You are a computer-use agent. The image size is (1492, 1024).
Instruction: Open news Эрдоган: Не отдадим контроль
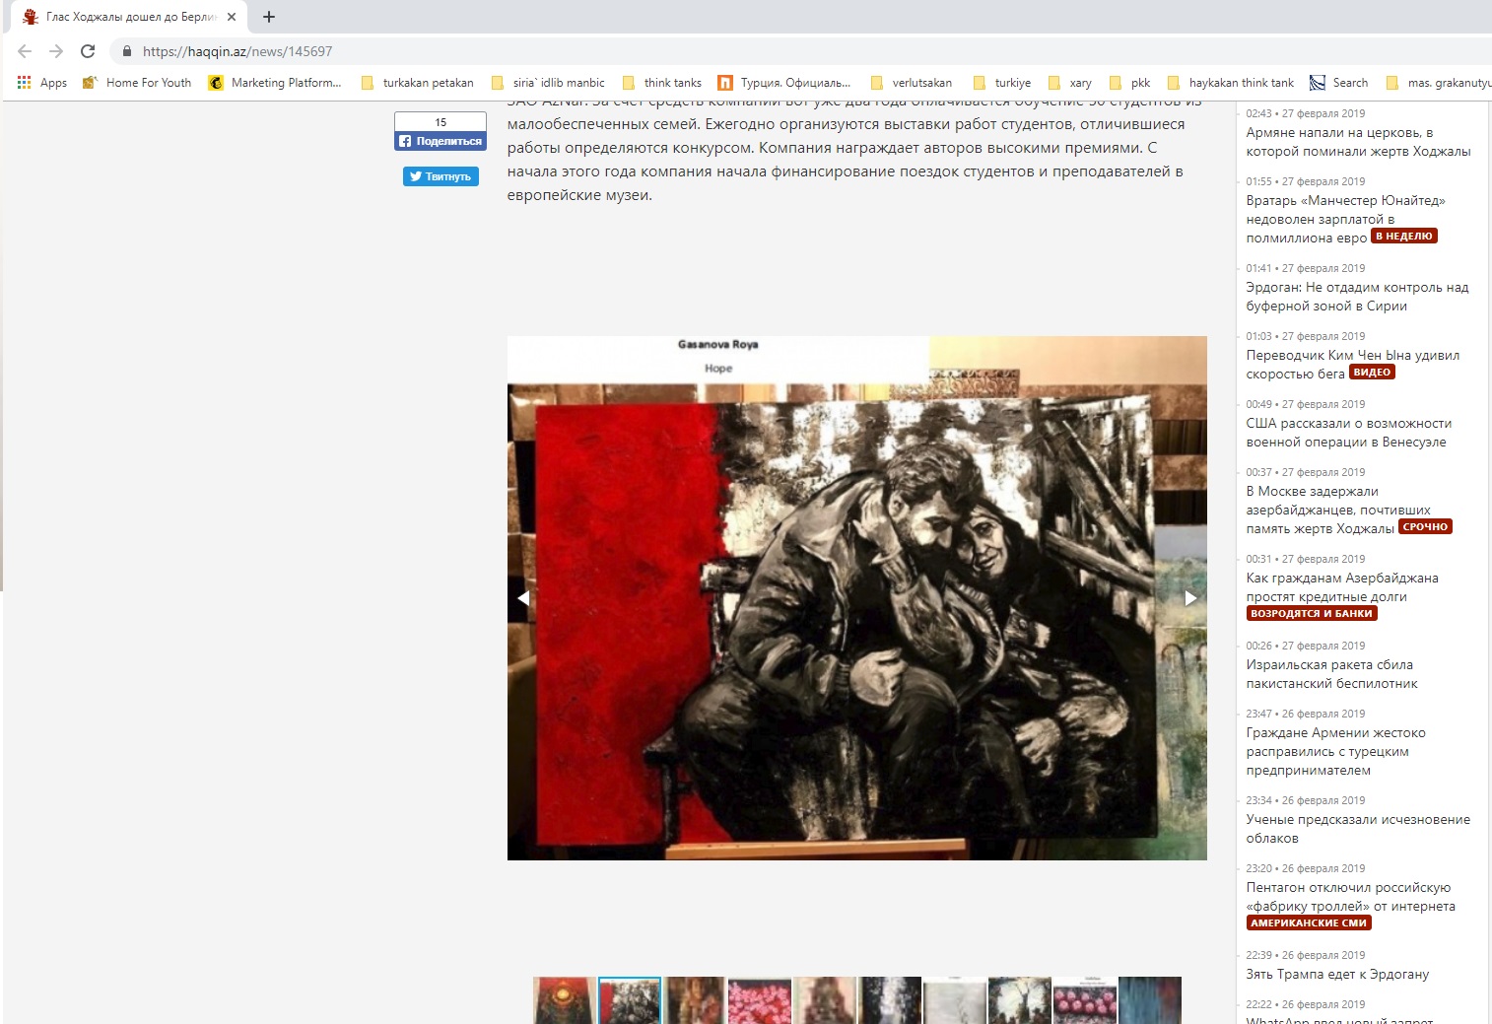click(x=1357, y=297)
